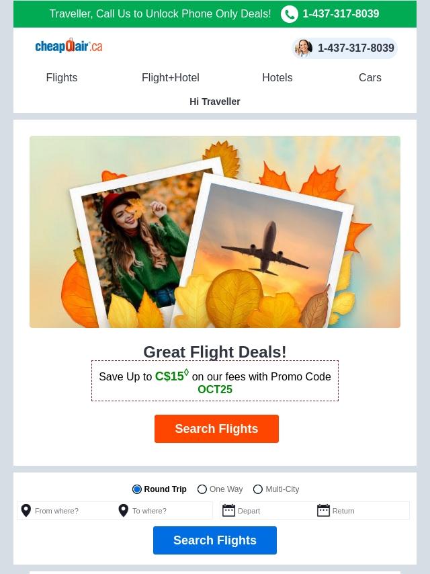Call the number in the green banner
The height and width of the screenshot is (574, 430).
(341, 14)
